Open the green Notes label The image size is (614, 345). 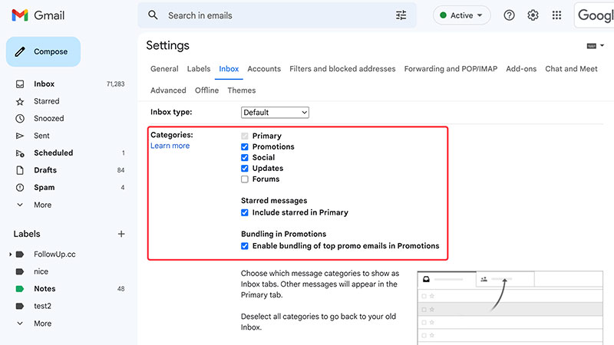coord(45,289)
